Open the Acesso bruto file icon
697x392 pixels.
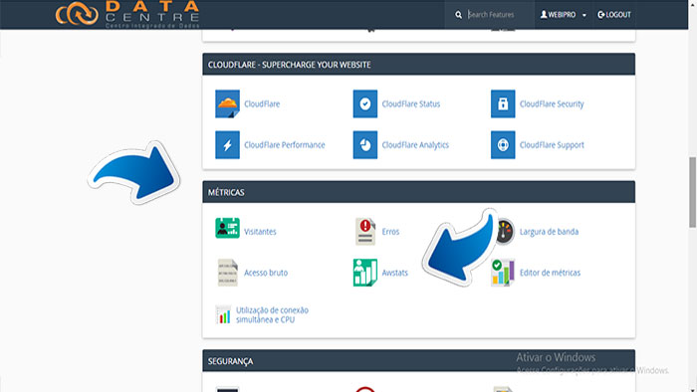click(228, 273)
